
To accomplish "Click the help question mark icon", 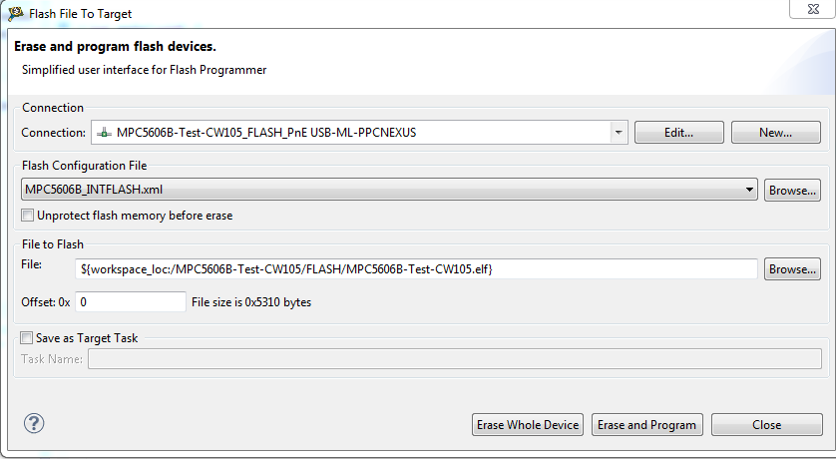I will [34, 423].
